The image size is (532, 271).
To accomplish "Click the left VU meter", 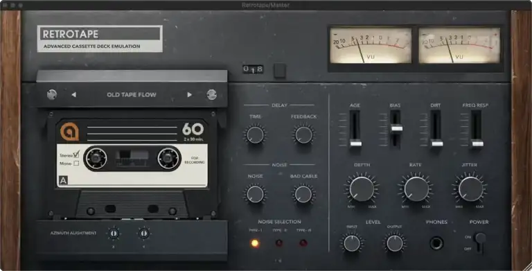I will point(371,46).
